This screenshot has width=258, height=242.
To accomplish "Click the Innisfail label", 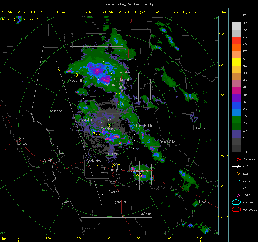I will coord(116,104).
